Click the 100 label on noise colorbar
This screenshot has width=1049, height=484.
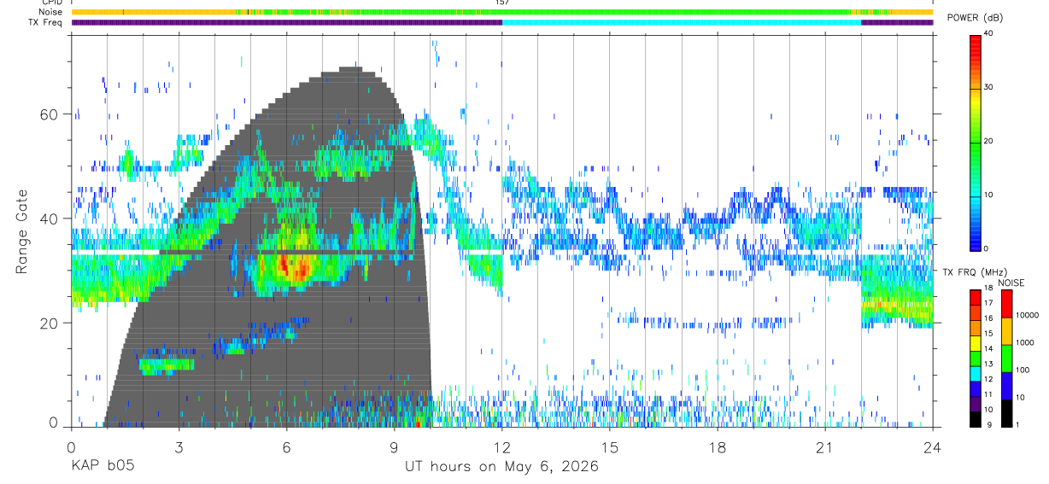click(x=1023, y=370)
